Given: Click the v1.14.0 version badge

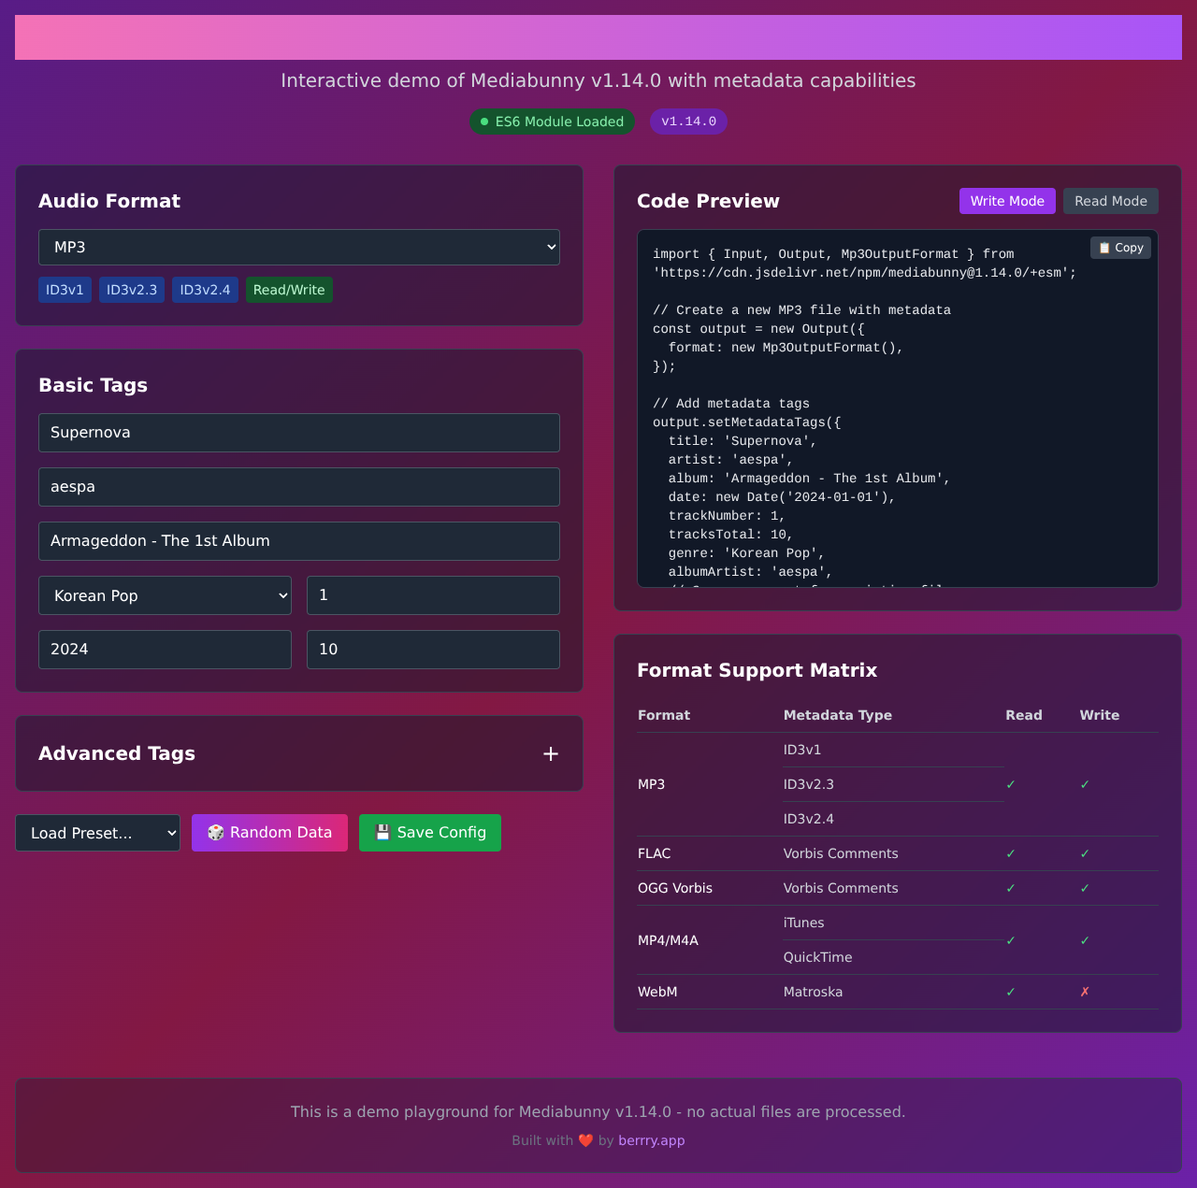Looking at the screenshot, I should click(688, 122).
